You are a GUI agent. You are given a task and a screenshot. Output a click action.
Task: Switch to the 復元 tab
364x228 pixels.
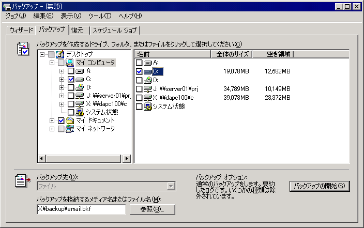coord(79,31)
